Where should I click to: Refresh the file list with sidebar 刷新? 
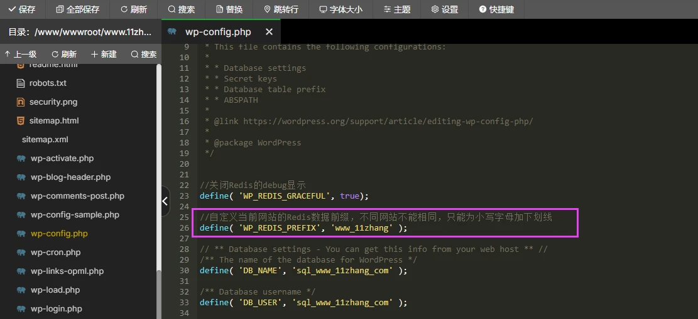(64, 54)
